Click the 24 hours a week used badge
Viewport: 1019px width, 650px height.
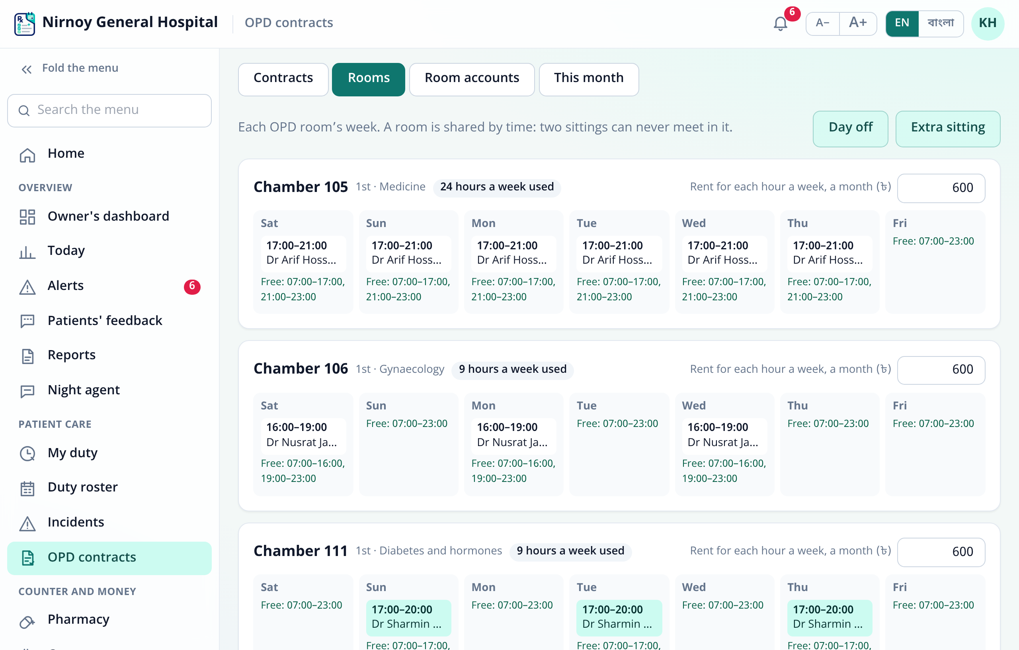(x=497, y=188)
